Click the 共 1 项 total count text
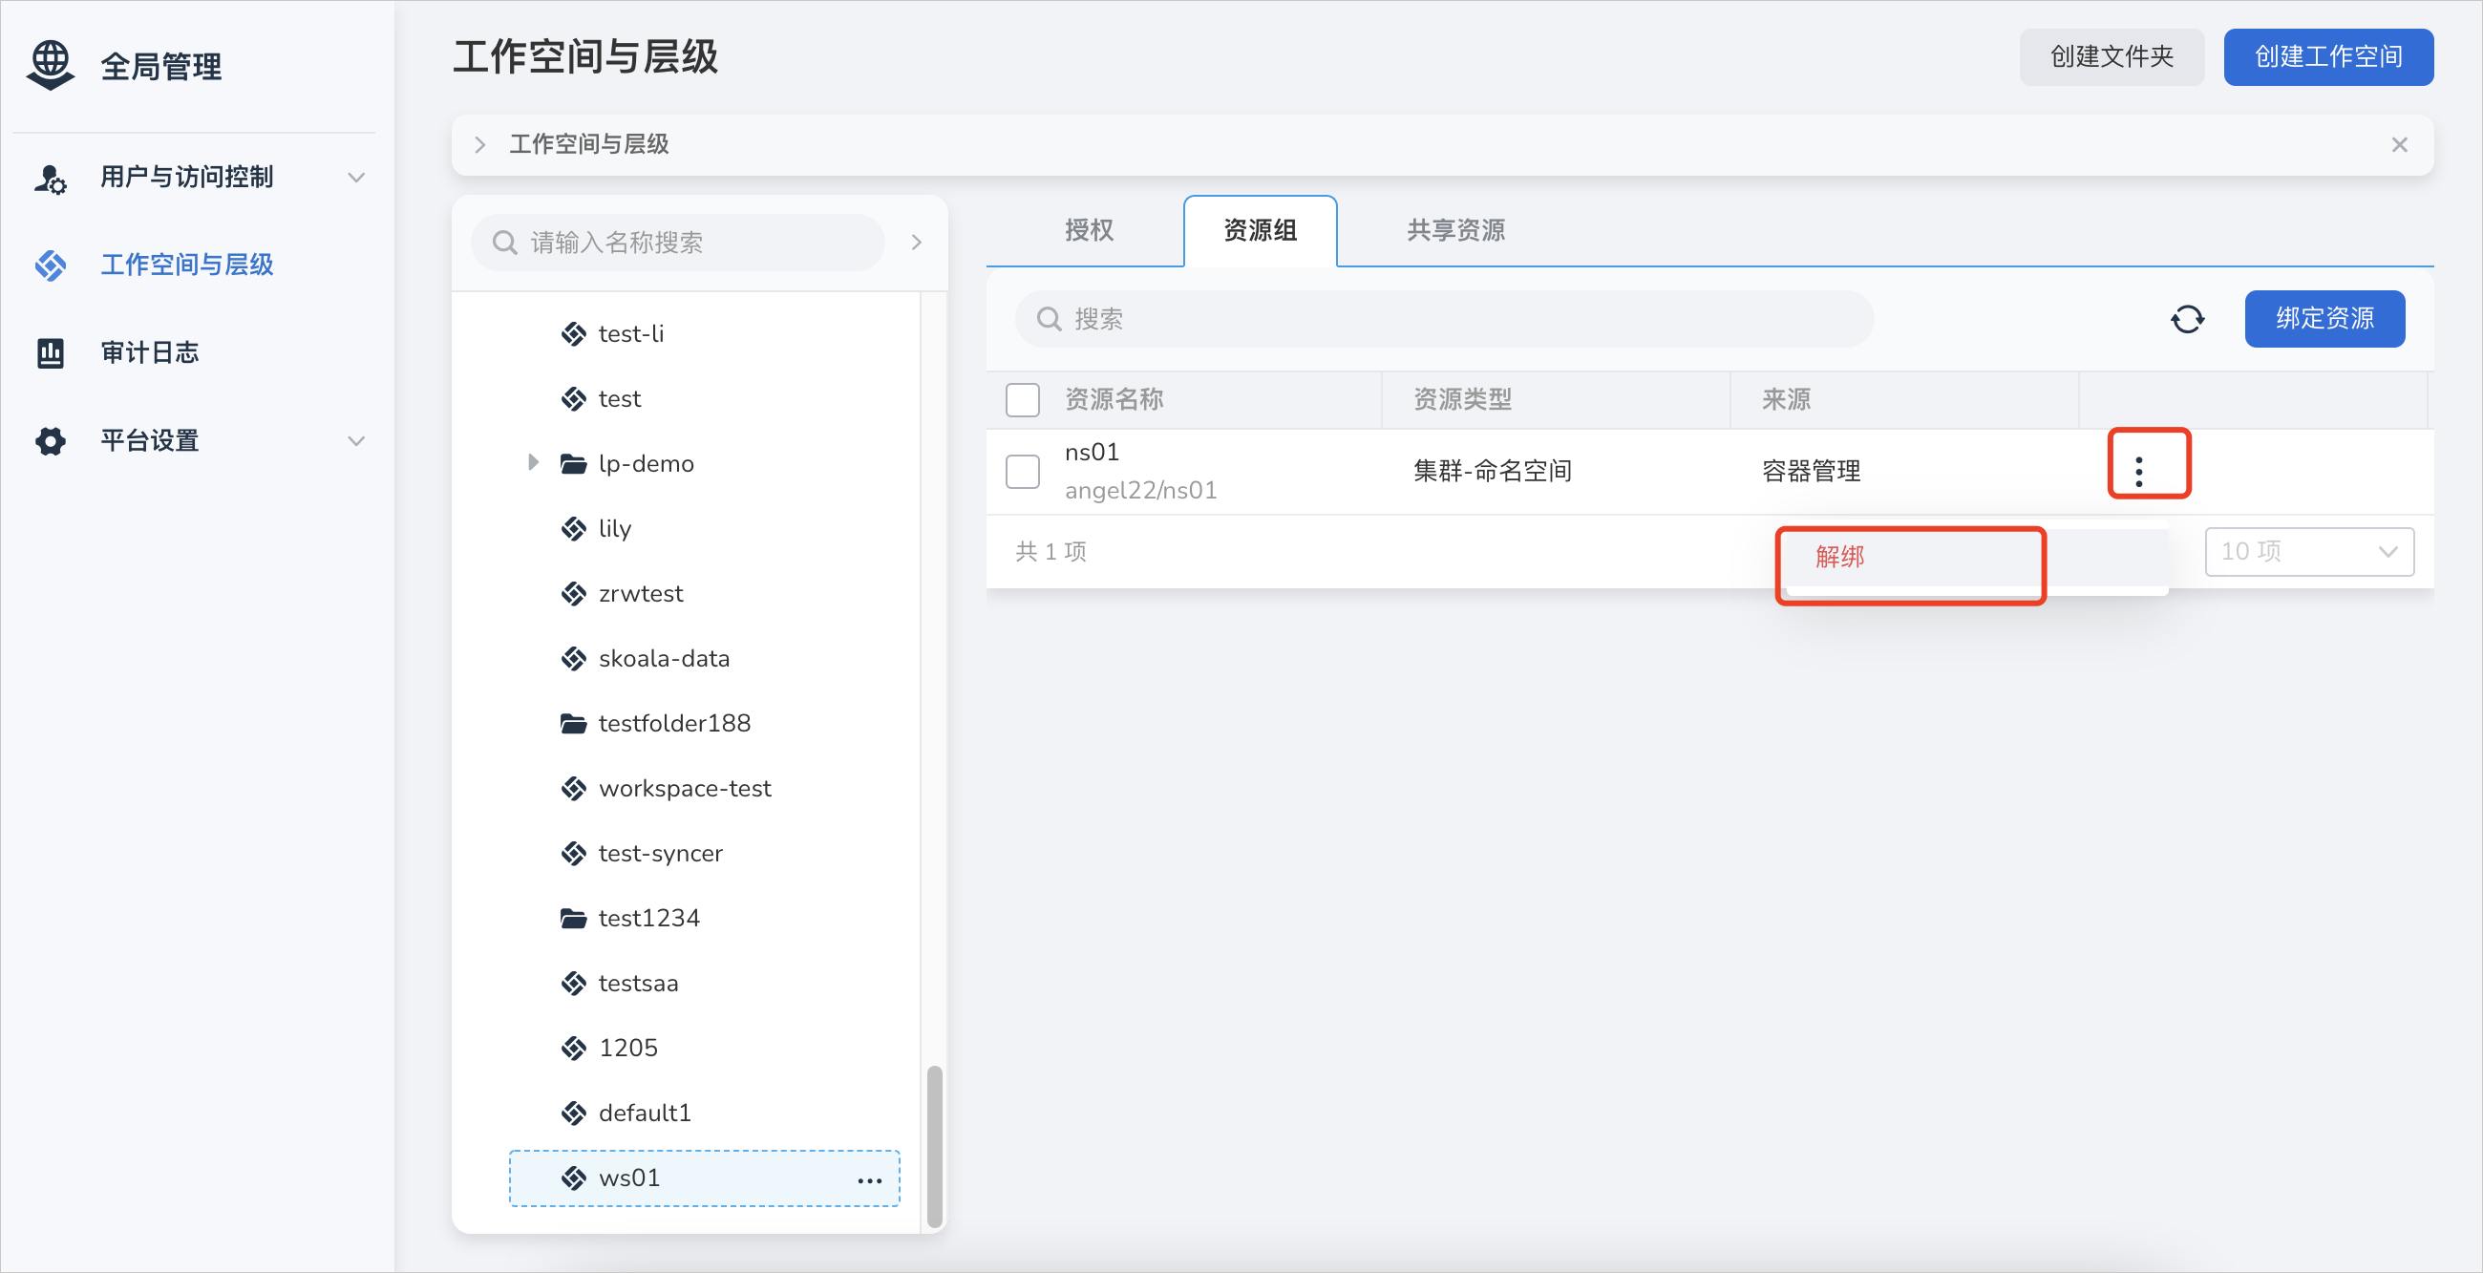The width and height of the screenshot is (2483, 1273). pyautogui.click(x=1050, y=551)
